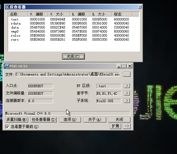Image resolution: width=177 pixels, height=154 pixels.
Task: Click the 0547B000 raw offset cell
Action: [79, 31]
